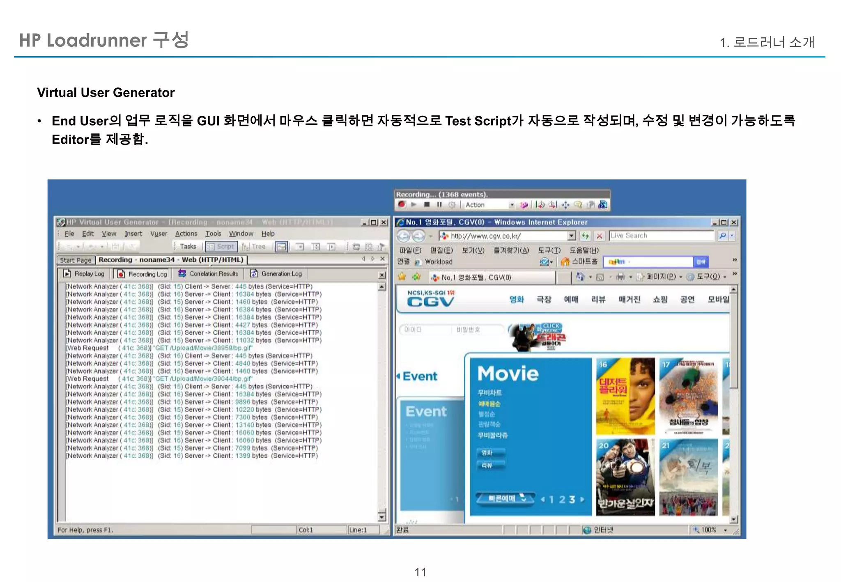
Task: Click the pink new action icon beside Action dropdown
Action: coord(524,204)
